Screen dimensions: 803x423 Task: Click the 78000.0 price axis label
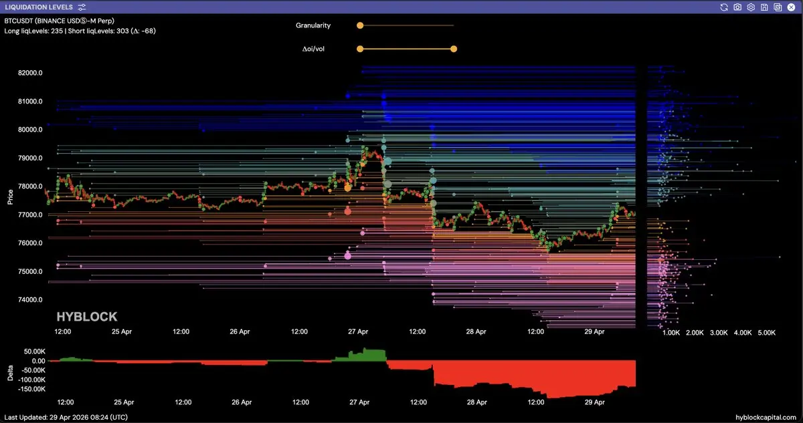coord(30,186)
